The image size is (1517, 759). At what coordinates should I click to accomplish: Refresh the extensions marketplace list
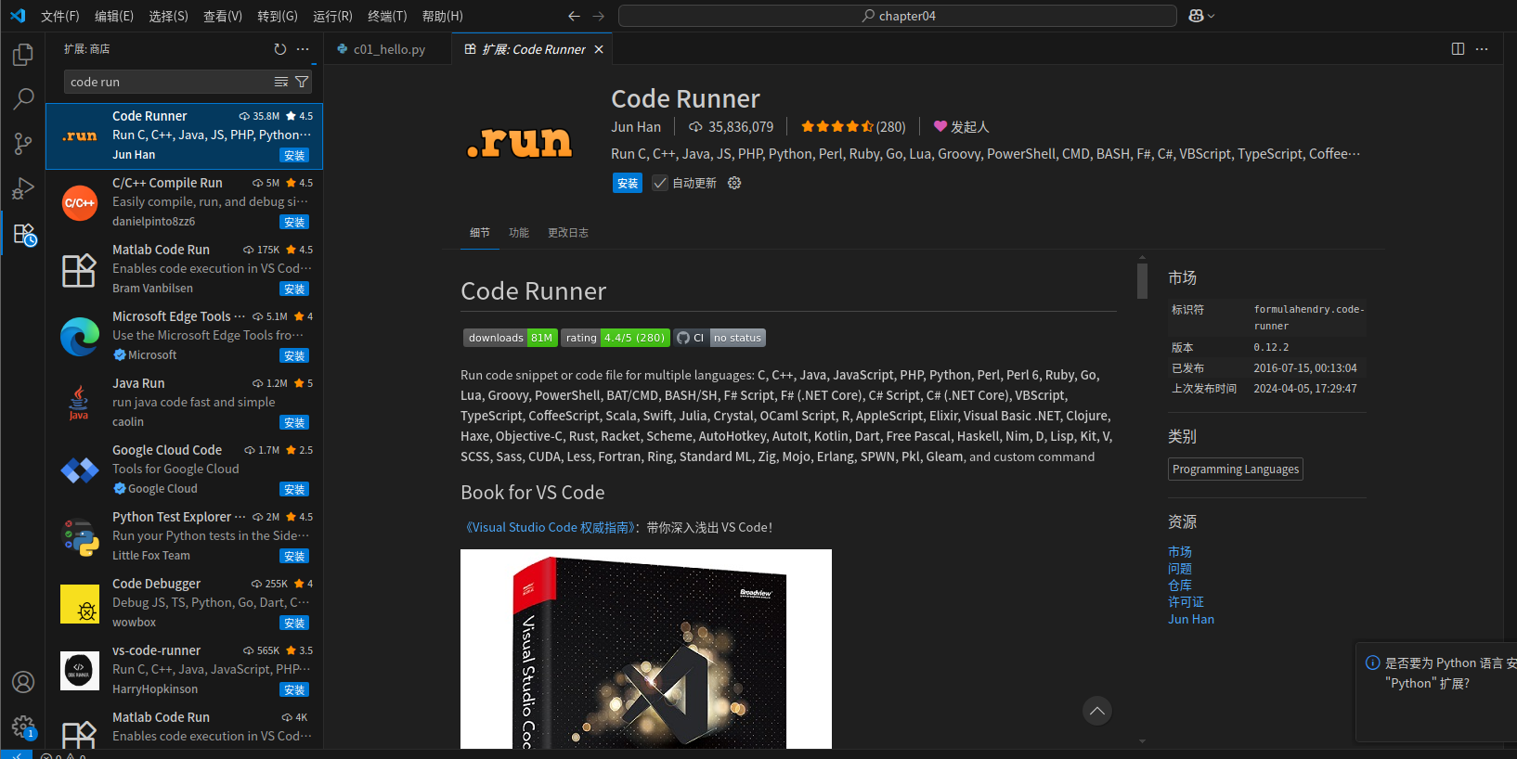pyautogui.click(x=280, y=49)
